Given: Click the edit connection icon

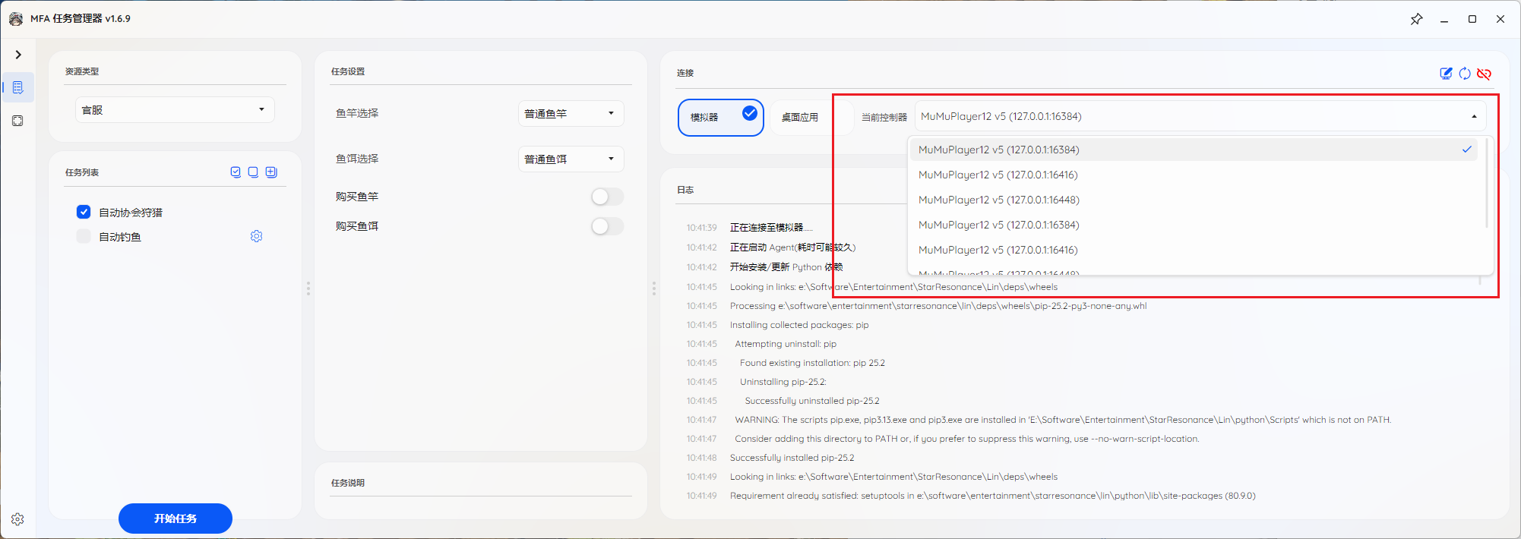Looking at the screenshot, I should [1446, 74].
